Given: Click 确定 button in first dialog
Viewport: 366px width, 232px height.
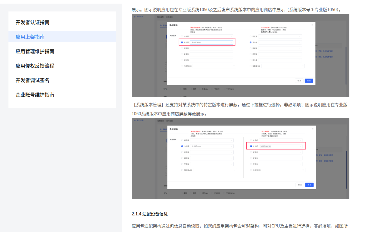Looking at the screenshot, I should click(x=309, y=81).
